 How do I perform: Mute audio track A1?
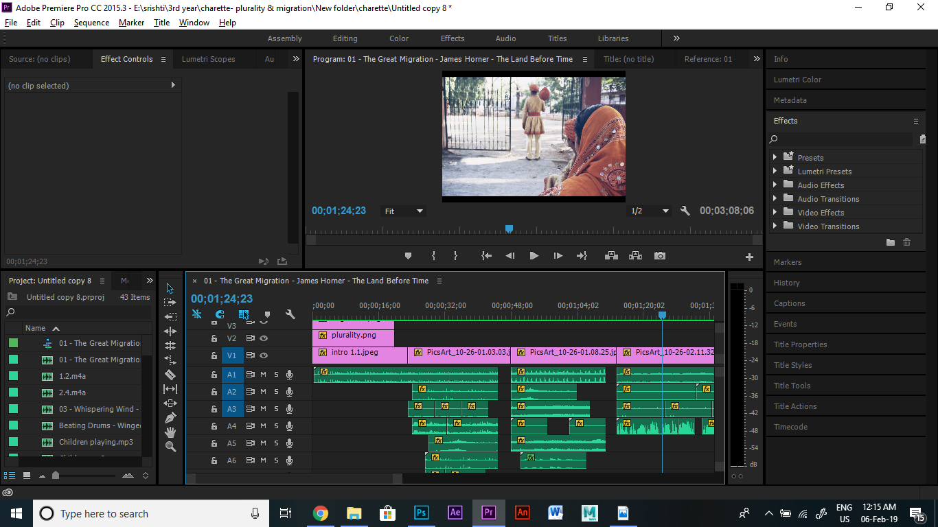click(x=263, y=375)
